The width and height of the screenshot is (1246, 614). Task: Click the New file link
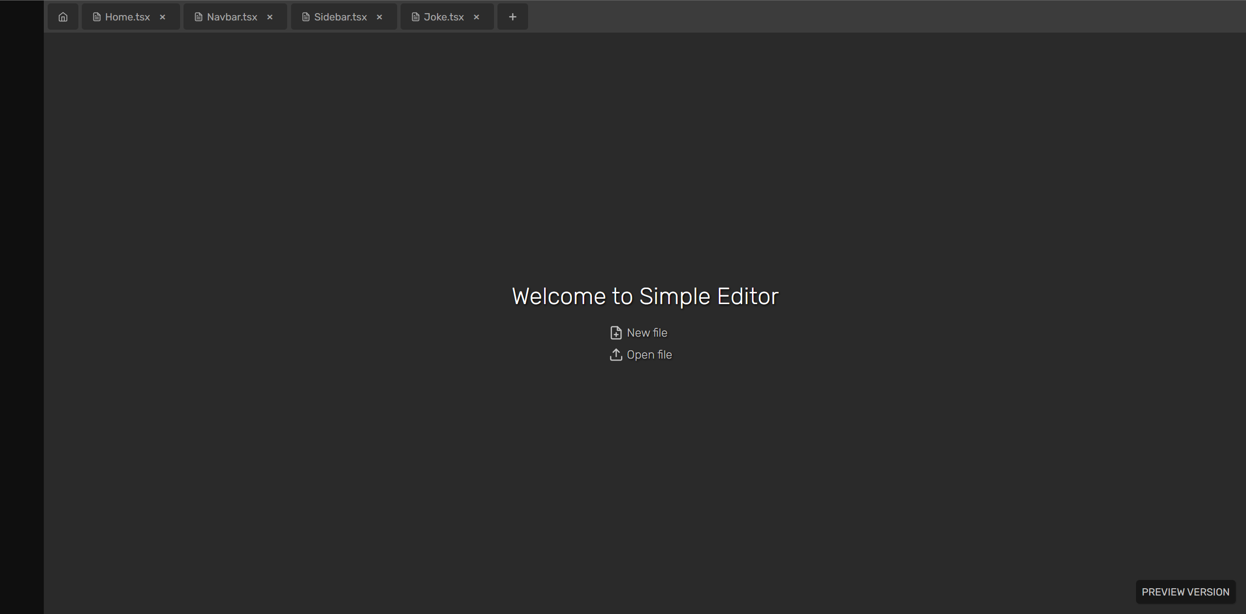point(647,333)
